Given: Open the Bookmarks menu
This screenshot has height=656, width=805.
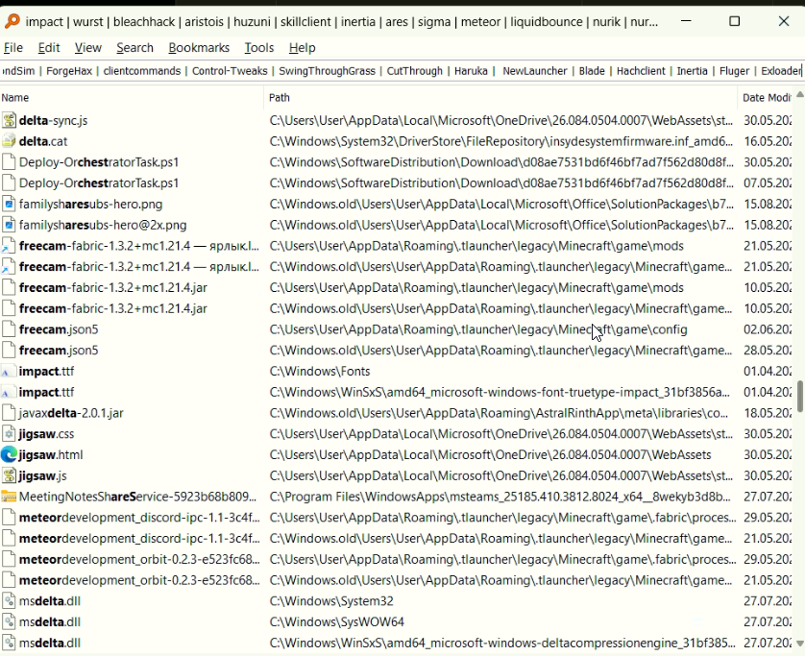Looking at the screenshot, I should [199, 48].
